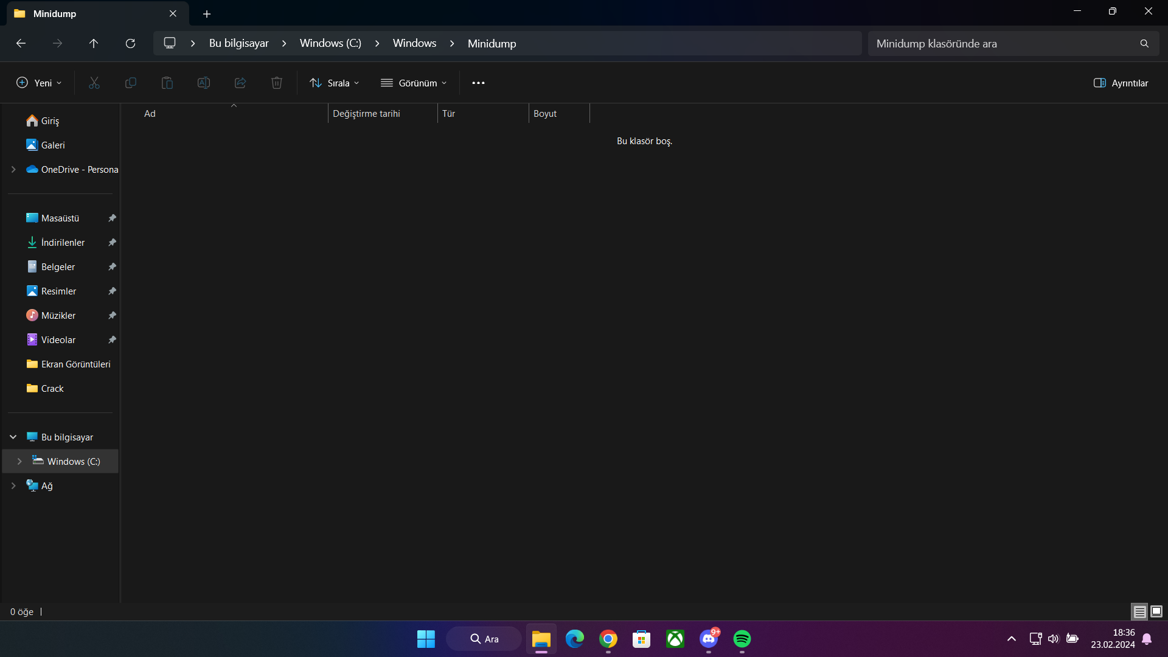
Task: Click the Rename icon in toolbar
Action: click(204, 83)
